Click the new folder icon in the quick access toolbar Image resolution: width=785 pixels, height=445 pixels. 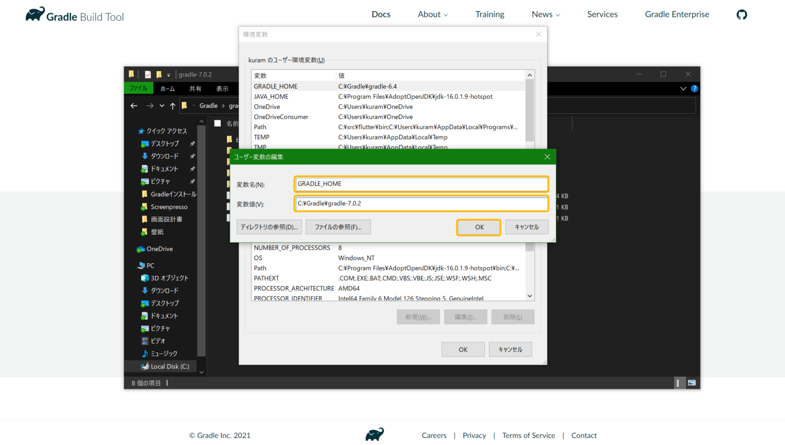158,74
